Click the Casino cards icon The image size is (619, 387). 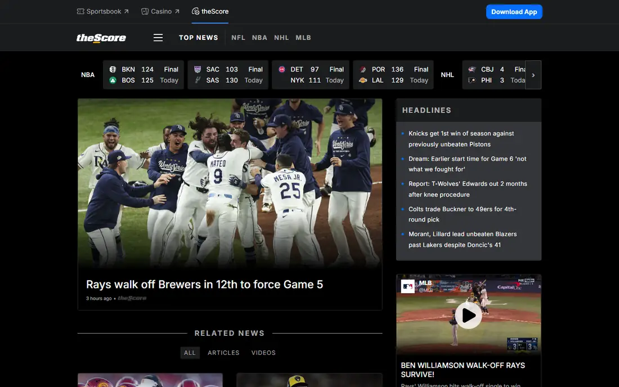[145, 11]
